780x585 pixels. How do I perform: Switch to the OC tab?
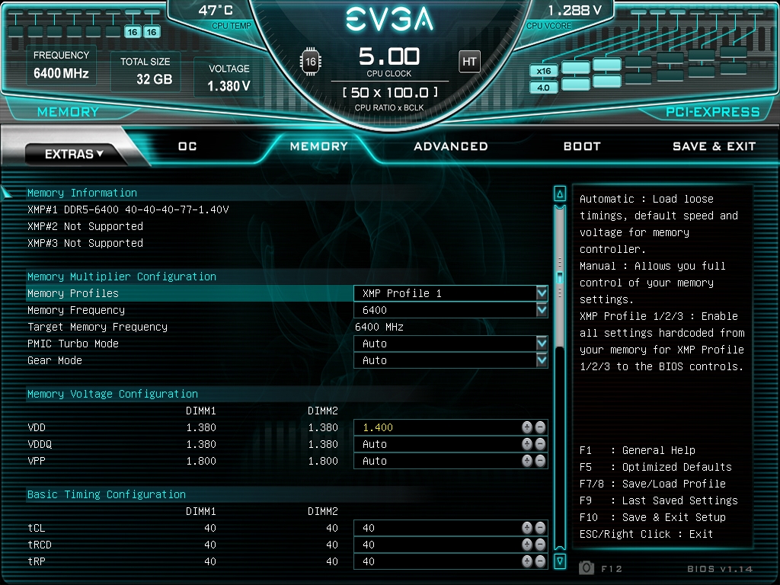pyautogui.click(x=187, y=146)
